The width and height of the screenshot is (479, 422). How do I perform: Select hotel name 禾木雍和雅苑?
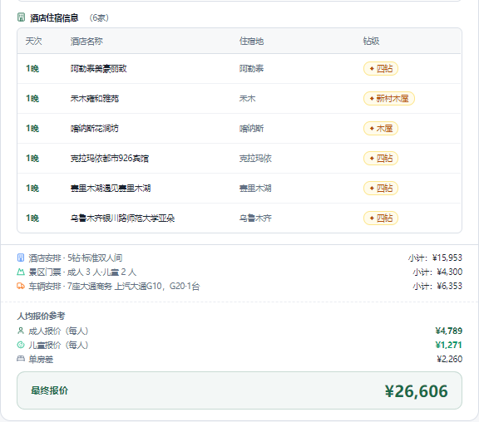(x=95, y=98)
